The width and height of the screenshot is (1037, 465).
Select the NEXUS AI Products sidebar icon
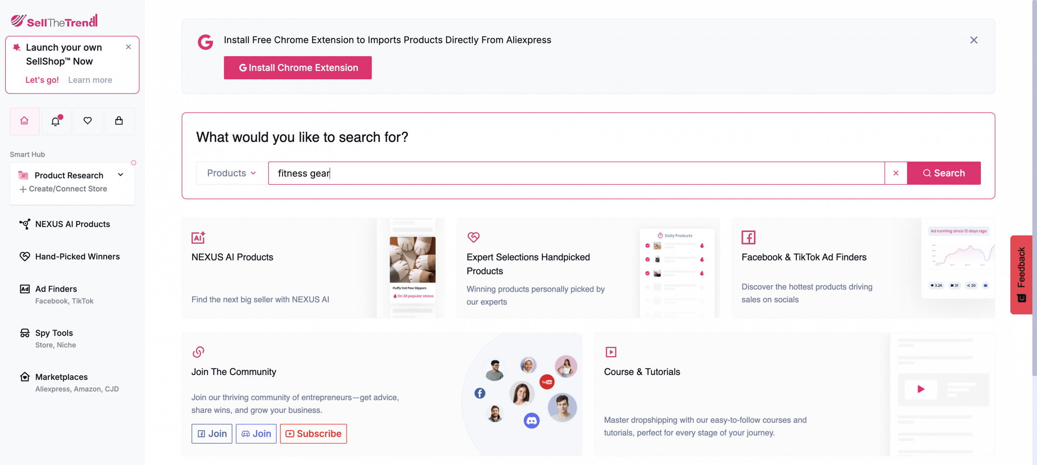click(24, 224)
